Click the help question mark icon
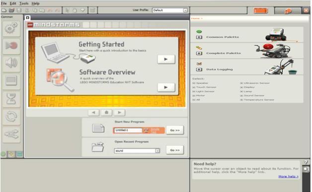 click(306, 162)
